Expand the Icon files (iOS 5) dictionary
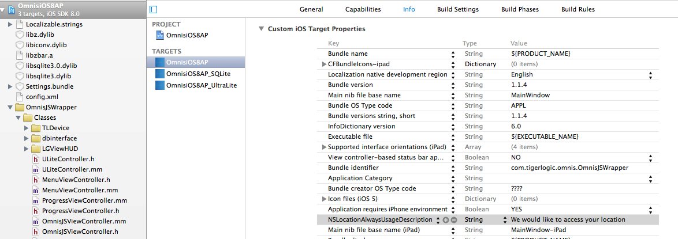This screenshot has height=239, width=678. pyautogui.click(x=325, y=199)
